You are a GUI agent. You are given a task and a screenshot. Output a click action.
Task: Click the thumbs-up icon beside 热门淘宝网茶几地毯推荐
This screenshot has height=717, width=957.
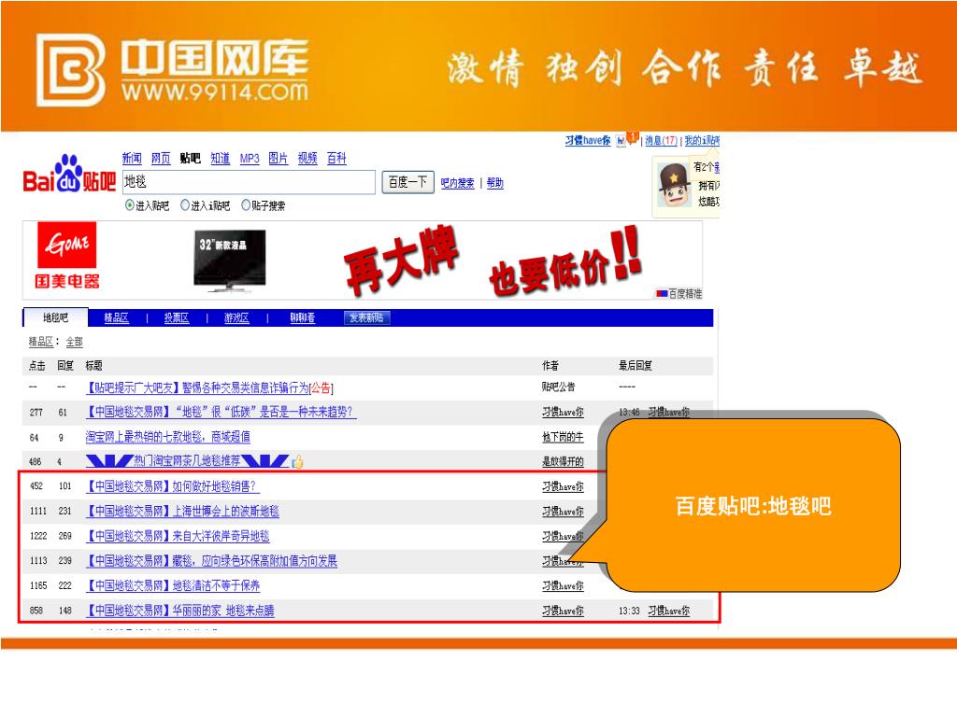click(x=297, y=461)
